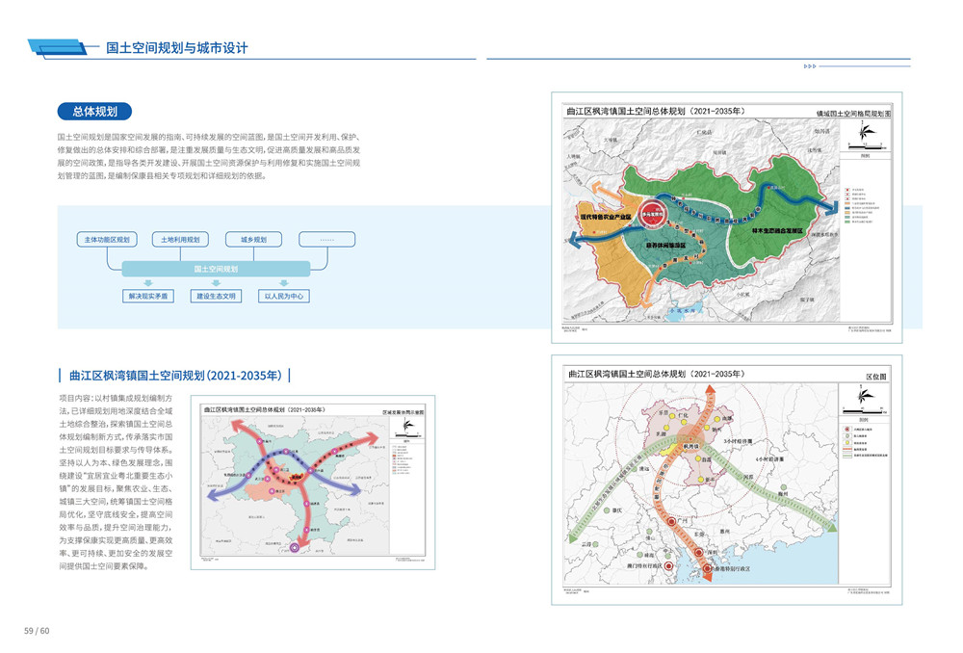
Task: Click the 康养休闲旅游区 label on the teal zone
Action: (665, 246)
